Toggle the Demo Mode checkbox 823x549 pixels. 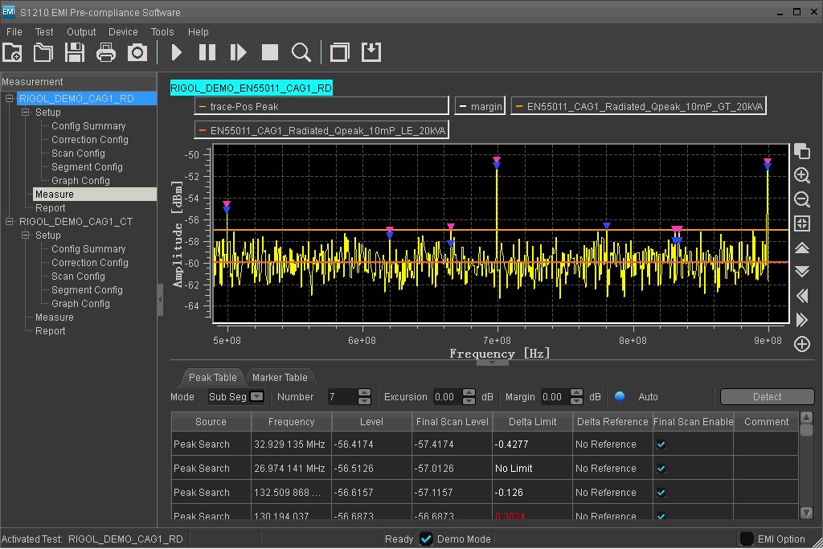tap(427, 539)
